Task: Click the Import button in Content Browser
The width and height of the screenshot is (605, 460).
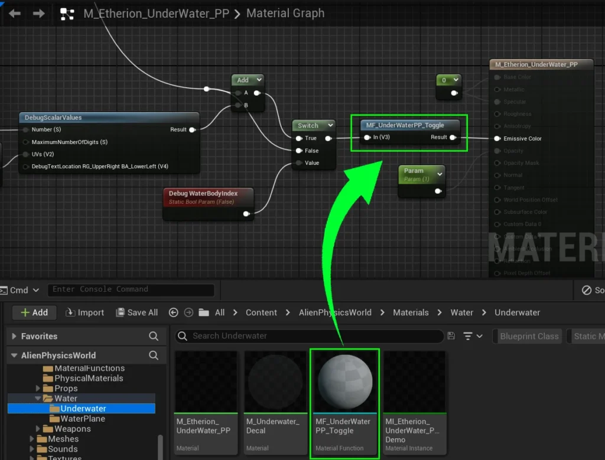Action: point(84,312)
